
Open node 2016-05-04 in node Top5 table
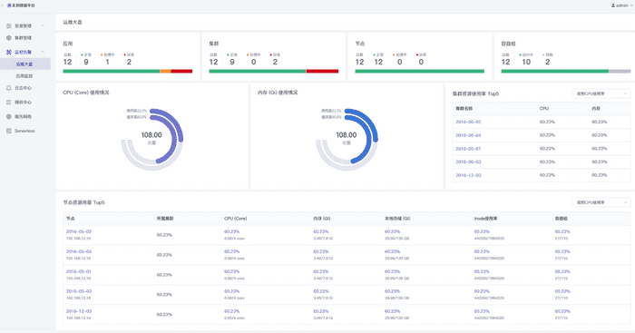pyautogui.click(x=79, y=251)
